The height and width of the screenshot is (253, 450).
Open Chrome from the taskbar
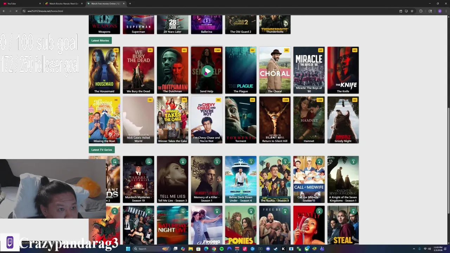tap(214, 249)
